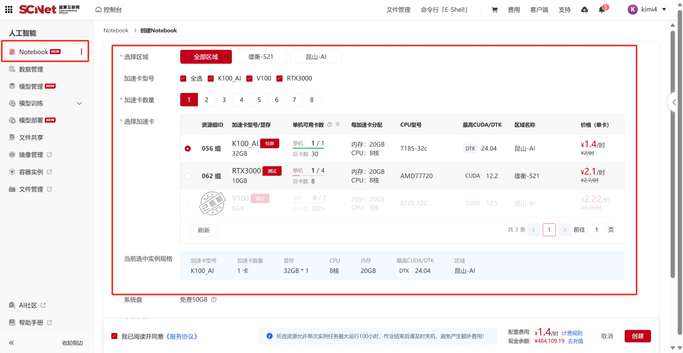The image size is (683, 353).
Task: Select the 062 组 RTX3000 radio button
Action: click(188, 176)
